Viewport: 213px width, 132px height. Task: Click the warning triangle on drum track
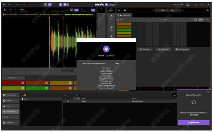click(121, 15)
